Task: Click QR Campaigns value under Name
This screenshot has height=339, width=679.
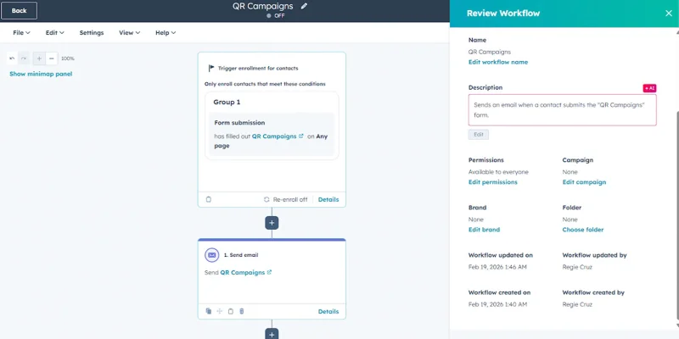Action: tap(490, 52)
